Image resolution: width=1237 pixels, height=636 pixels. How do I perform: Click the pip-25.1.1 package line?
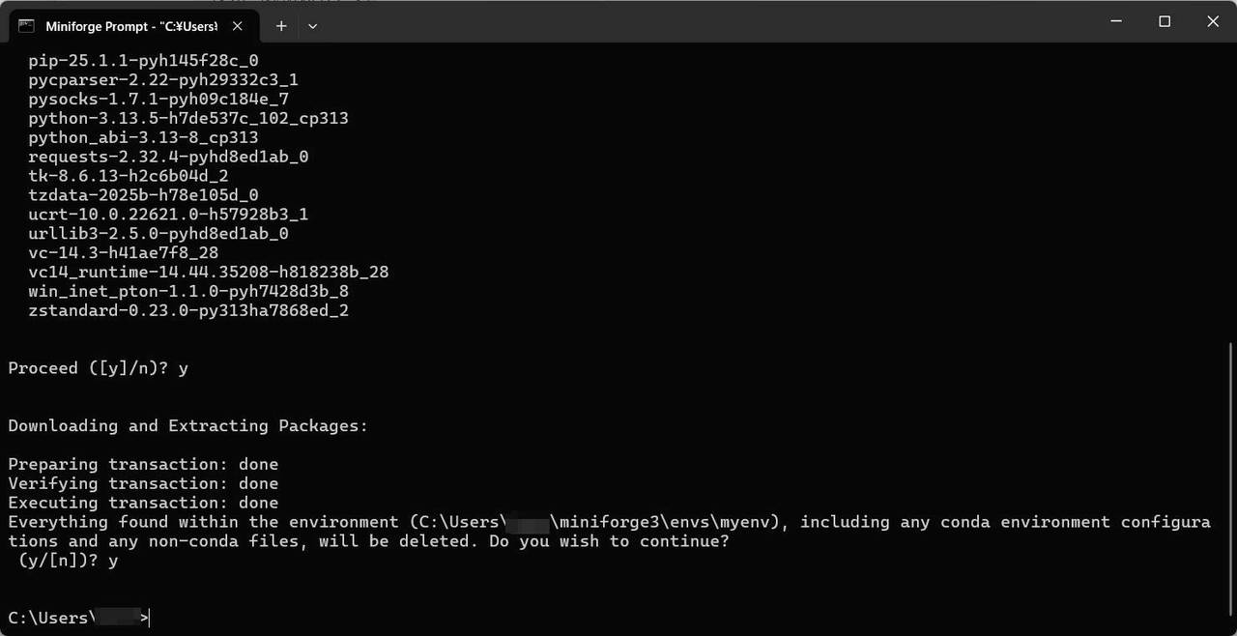[143, 60]
